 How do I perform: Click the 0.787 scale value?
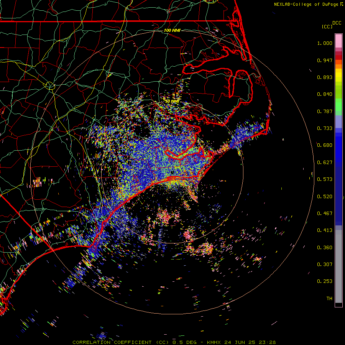click(325, 111)
